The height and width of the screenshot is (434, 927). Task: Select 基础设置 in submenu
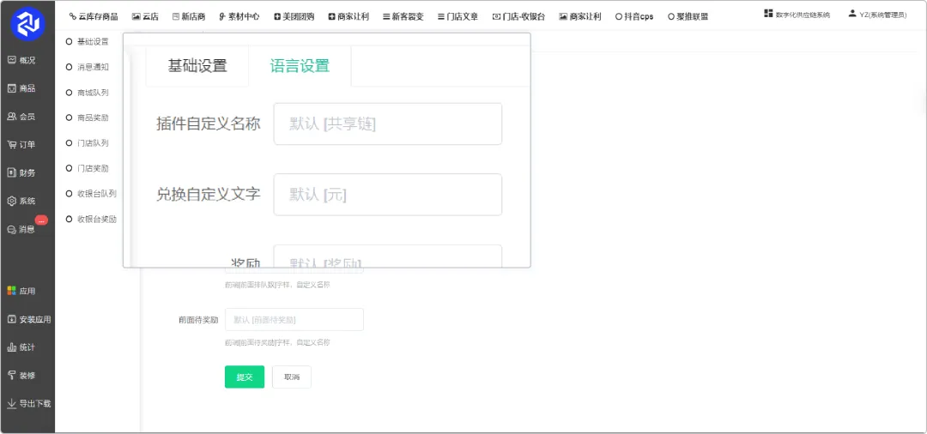coord(88,42)
